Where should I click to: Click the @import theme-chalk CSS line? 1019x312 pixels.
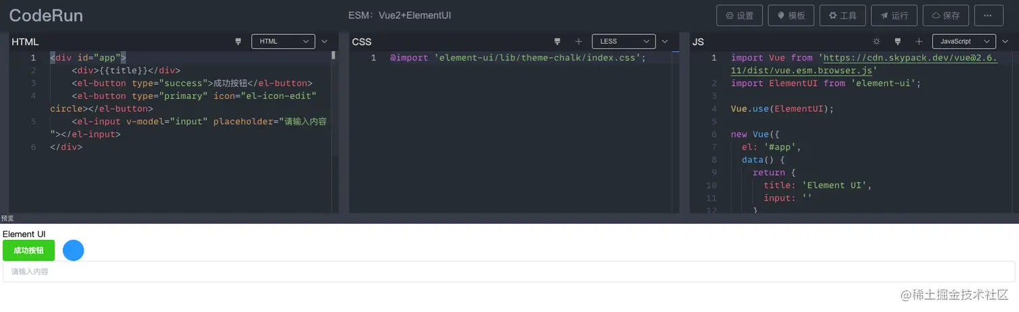click(x=518, y=58)
